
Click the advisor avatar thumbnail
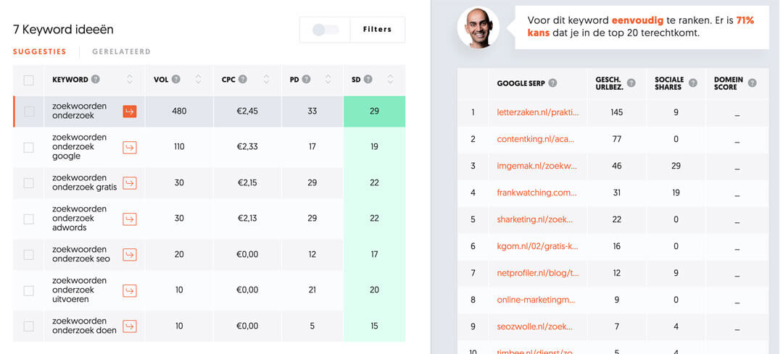coord(478,28)
